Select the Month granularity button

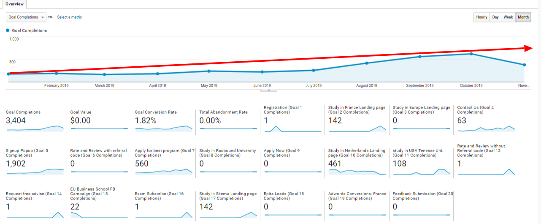(x=523, y=17)
